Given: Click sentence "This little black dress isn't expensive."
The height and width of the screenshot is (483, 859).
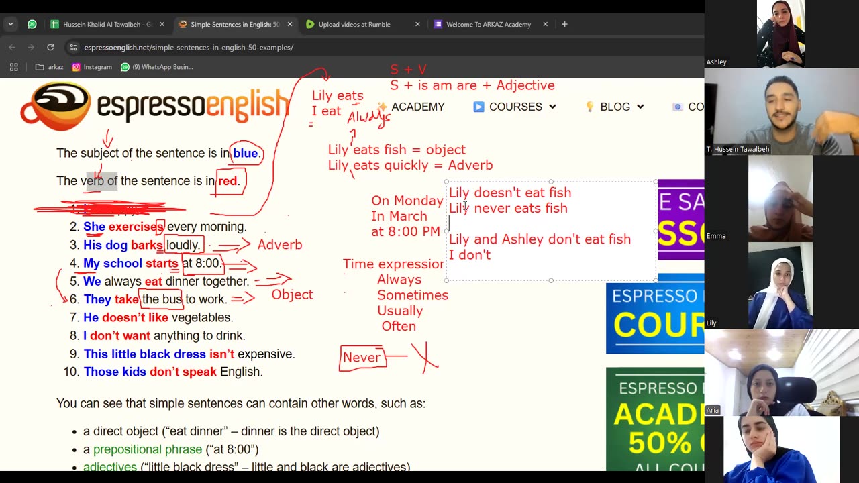Looking at the screenshot, I should [x=189, y=354].
